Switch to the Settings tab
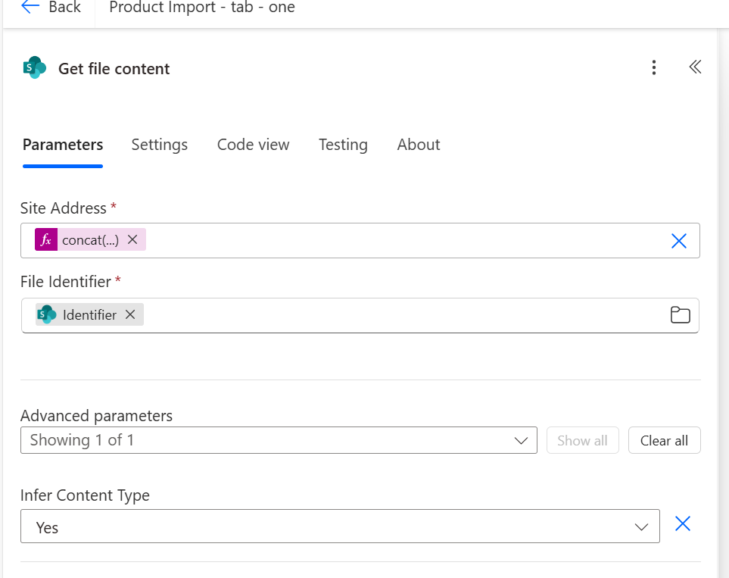This screenshot has height=578, width=729. tap(159, 145)
